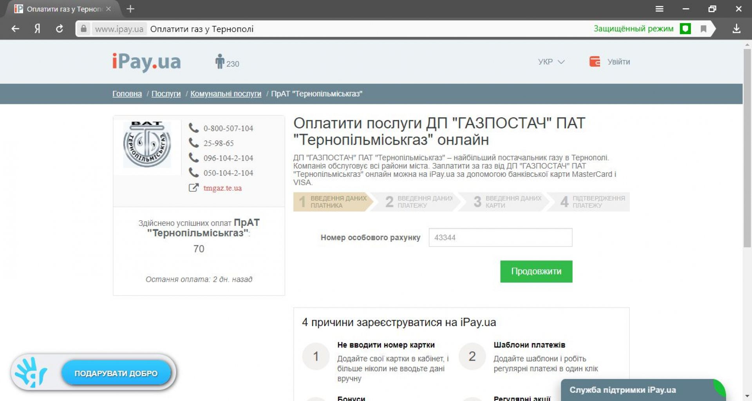Open a new browser tab
The width and height of the screenshot is (752, 401).
[130, 9]
